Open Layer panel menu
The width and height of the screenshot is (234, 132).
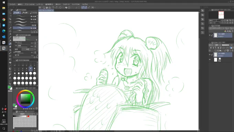pyautogui.click(x=210, y=43)
